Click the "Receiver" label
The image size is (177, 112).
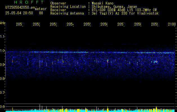58,10
